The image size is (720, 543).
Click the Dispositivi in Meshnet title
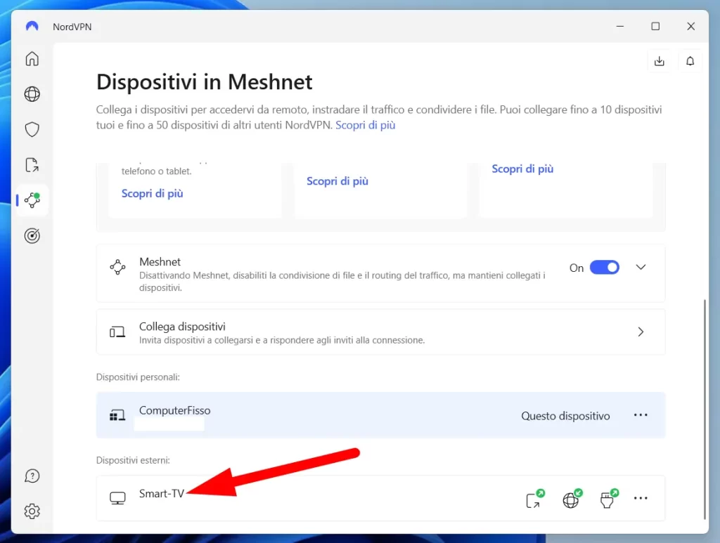205,82
